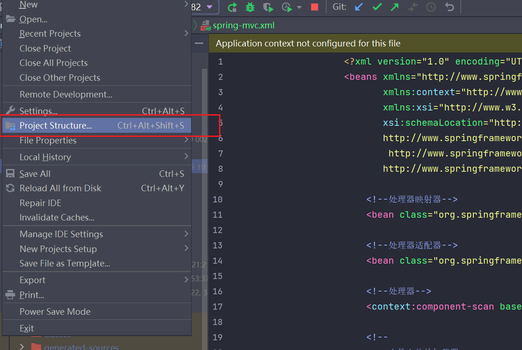Select Close Other Projects
The height and width of the screenshot is (350, 522).
tap(97, 78)
